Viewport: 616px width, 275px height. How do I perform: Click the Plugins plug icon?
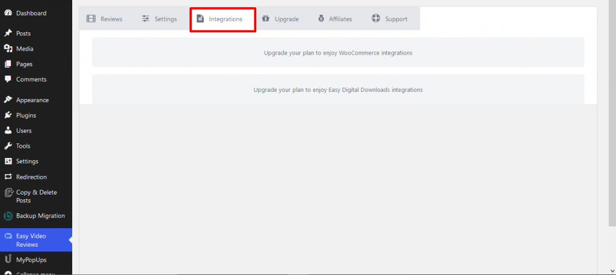(x=8, y=115)
